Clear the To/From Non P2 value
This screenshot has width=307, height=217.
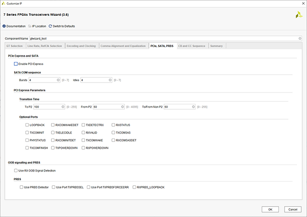pos(193,107)
